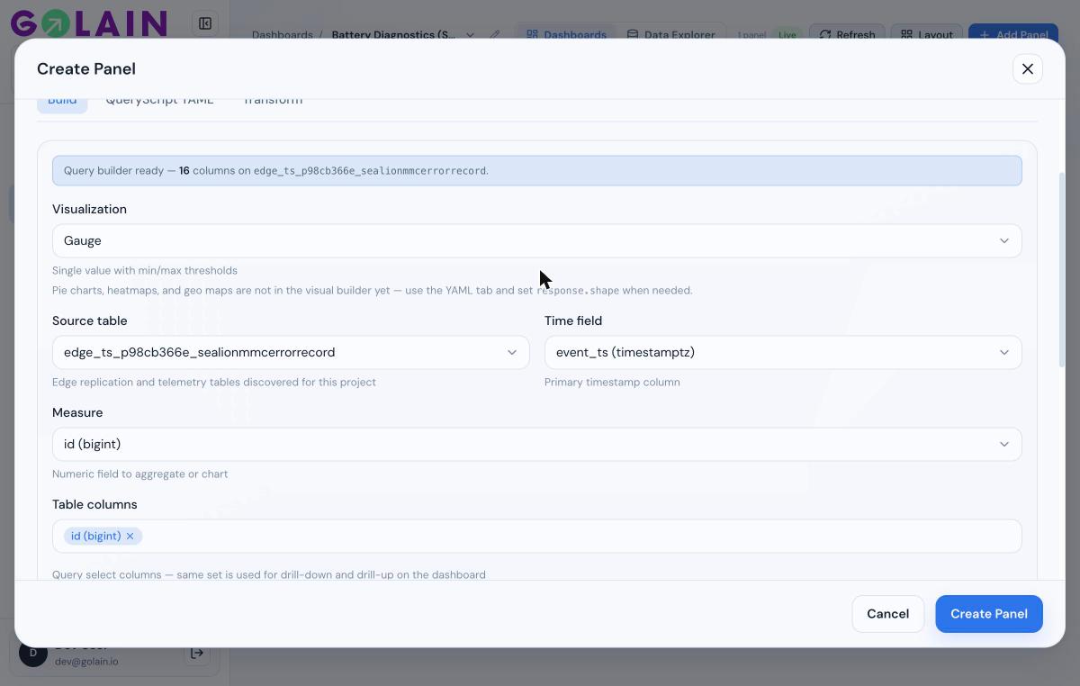Open the Visualization dropdown showing Gauge
This screenshot has height=686, width=1080.
click(536, 240)
